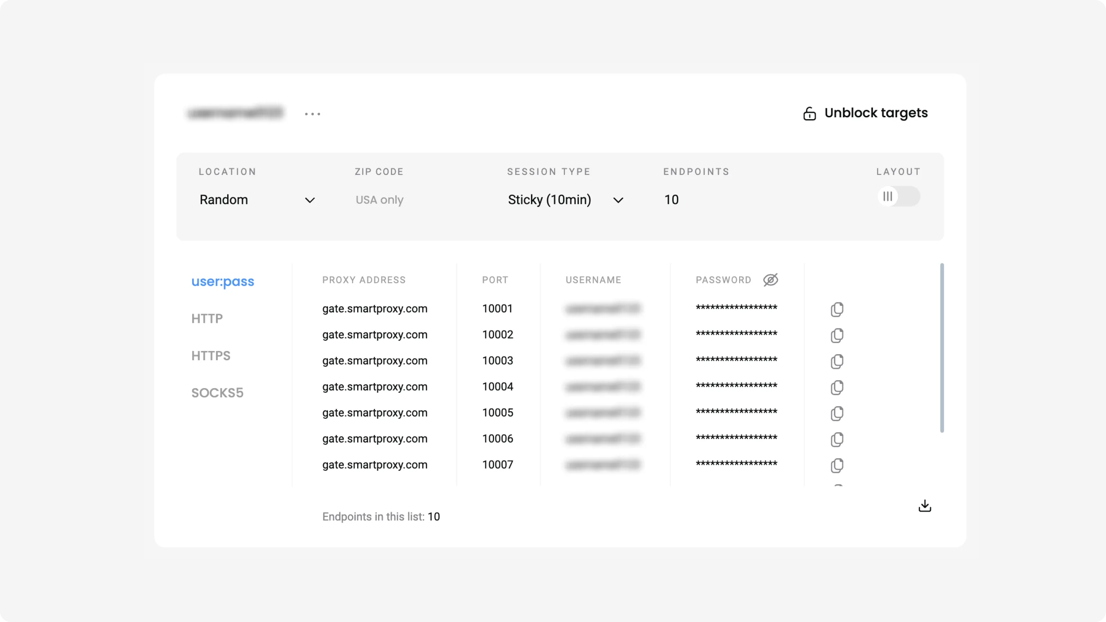Copy credentials for port 10001

[x=837, y=310]
